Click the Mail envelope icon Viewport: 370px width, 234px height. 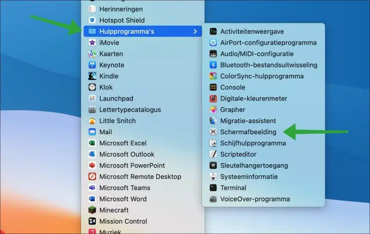(x=92, y=132)
